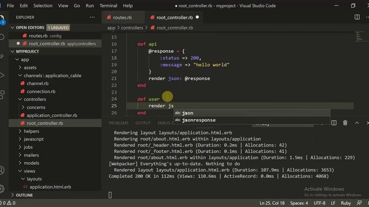
Task: Switch to the Problems panel tab
Action: tap(118, 123)
